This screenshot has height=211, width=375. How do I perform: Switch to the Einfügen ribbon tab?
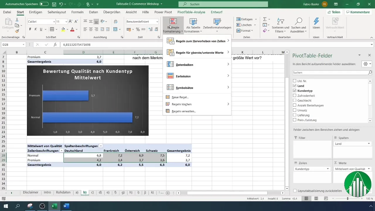tap(35, 12)
